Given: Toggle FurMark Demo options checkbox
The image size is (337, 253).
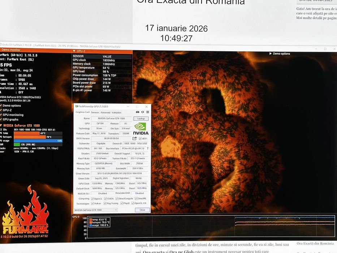Looking at the screenshot, I should click(1, 106).
